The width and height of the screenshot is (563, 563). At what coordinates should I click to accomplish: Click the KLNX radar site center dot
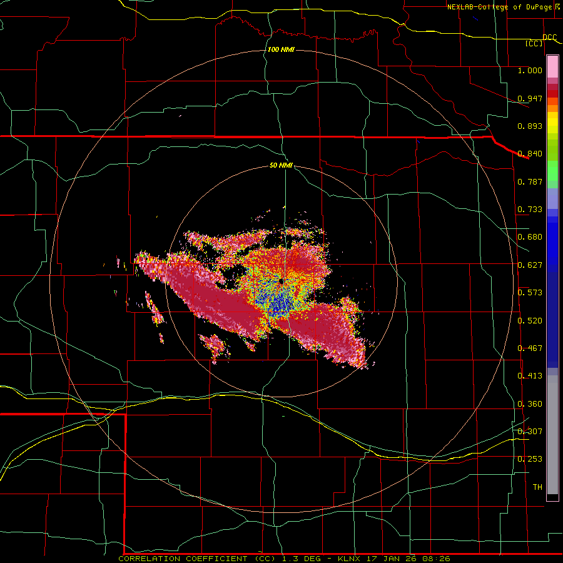[x=281, y=281]
